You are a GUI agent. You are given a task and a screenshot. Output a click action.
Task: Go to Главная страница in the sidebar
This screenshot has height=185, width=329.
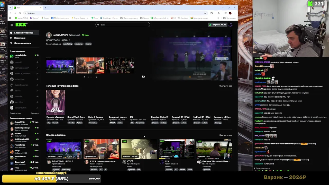pyautogui.click(x=24, y=33)
